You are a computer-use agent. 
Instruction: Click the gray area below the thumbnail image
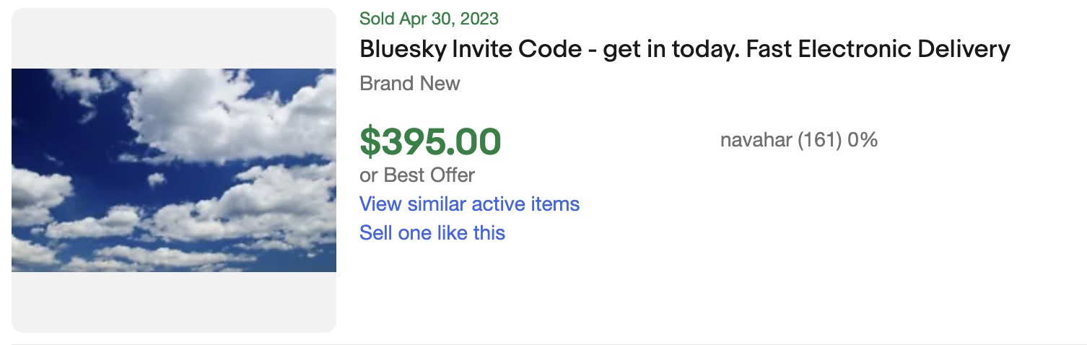(173, 302)
